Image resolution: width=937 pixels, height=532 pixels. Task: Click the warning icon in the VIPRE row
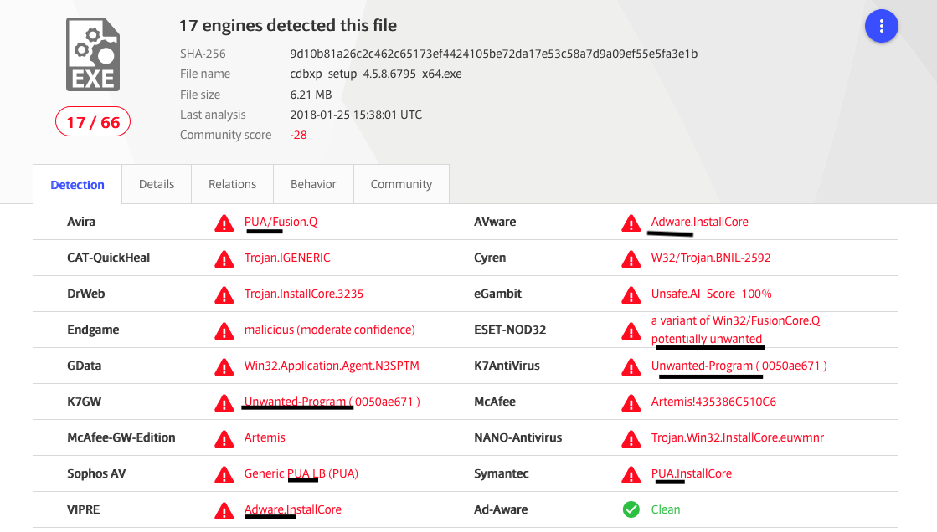[224, 510]
